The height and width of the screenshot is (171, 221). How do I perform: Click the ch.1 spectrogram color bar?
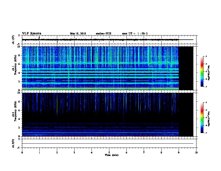(202, 72)
